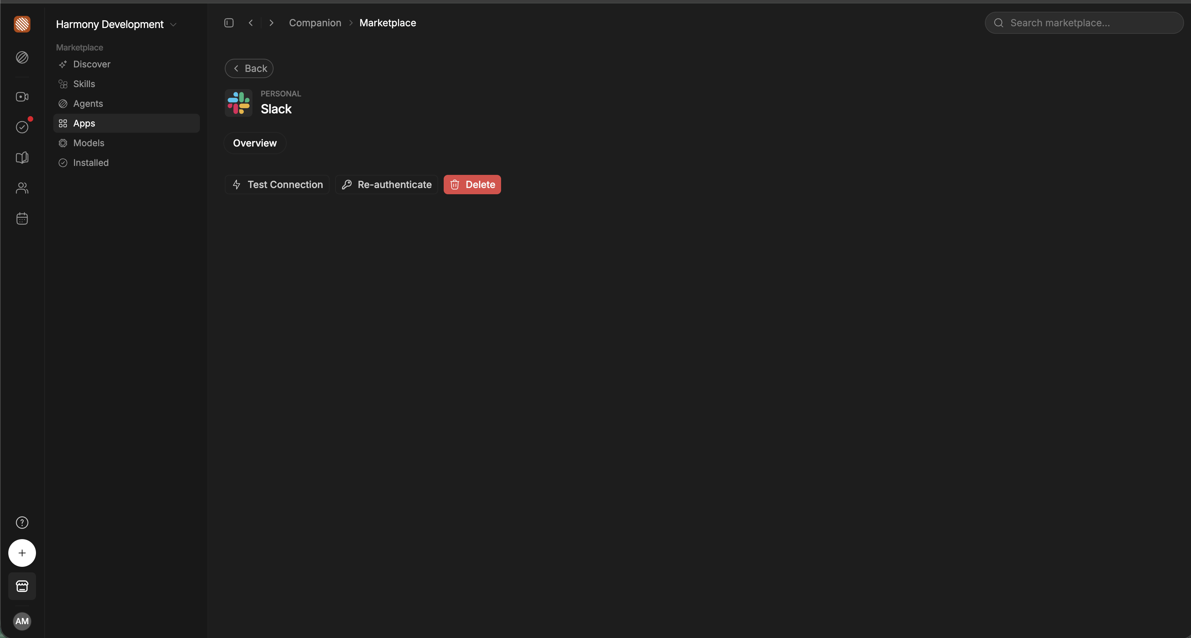
Task: Select Discover in Marketplace menu
Action: point(127,64)
